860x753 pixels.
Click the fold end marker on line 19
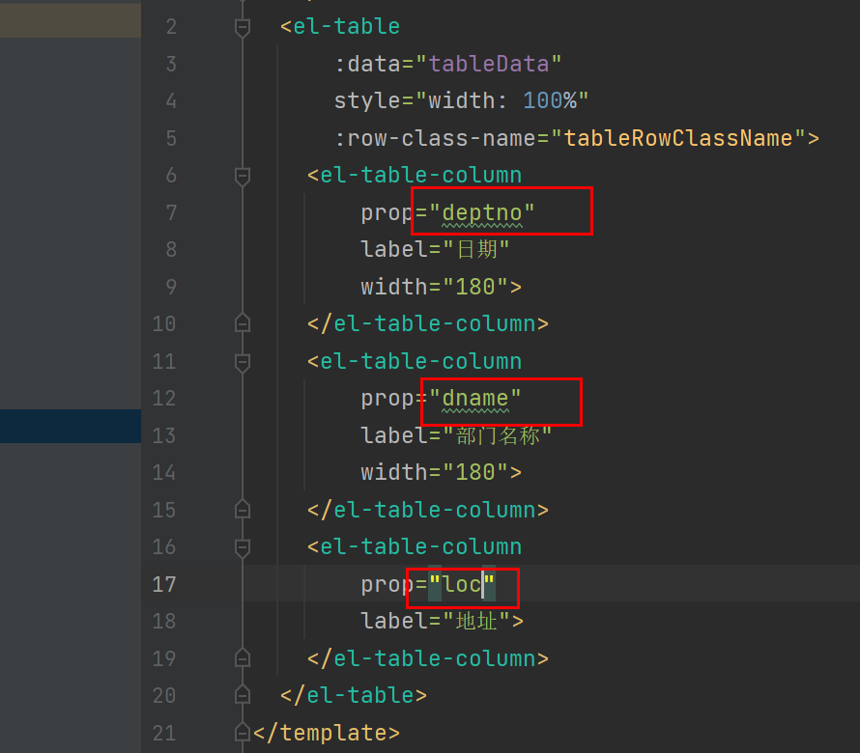click(x=243, y=657)
